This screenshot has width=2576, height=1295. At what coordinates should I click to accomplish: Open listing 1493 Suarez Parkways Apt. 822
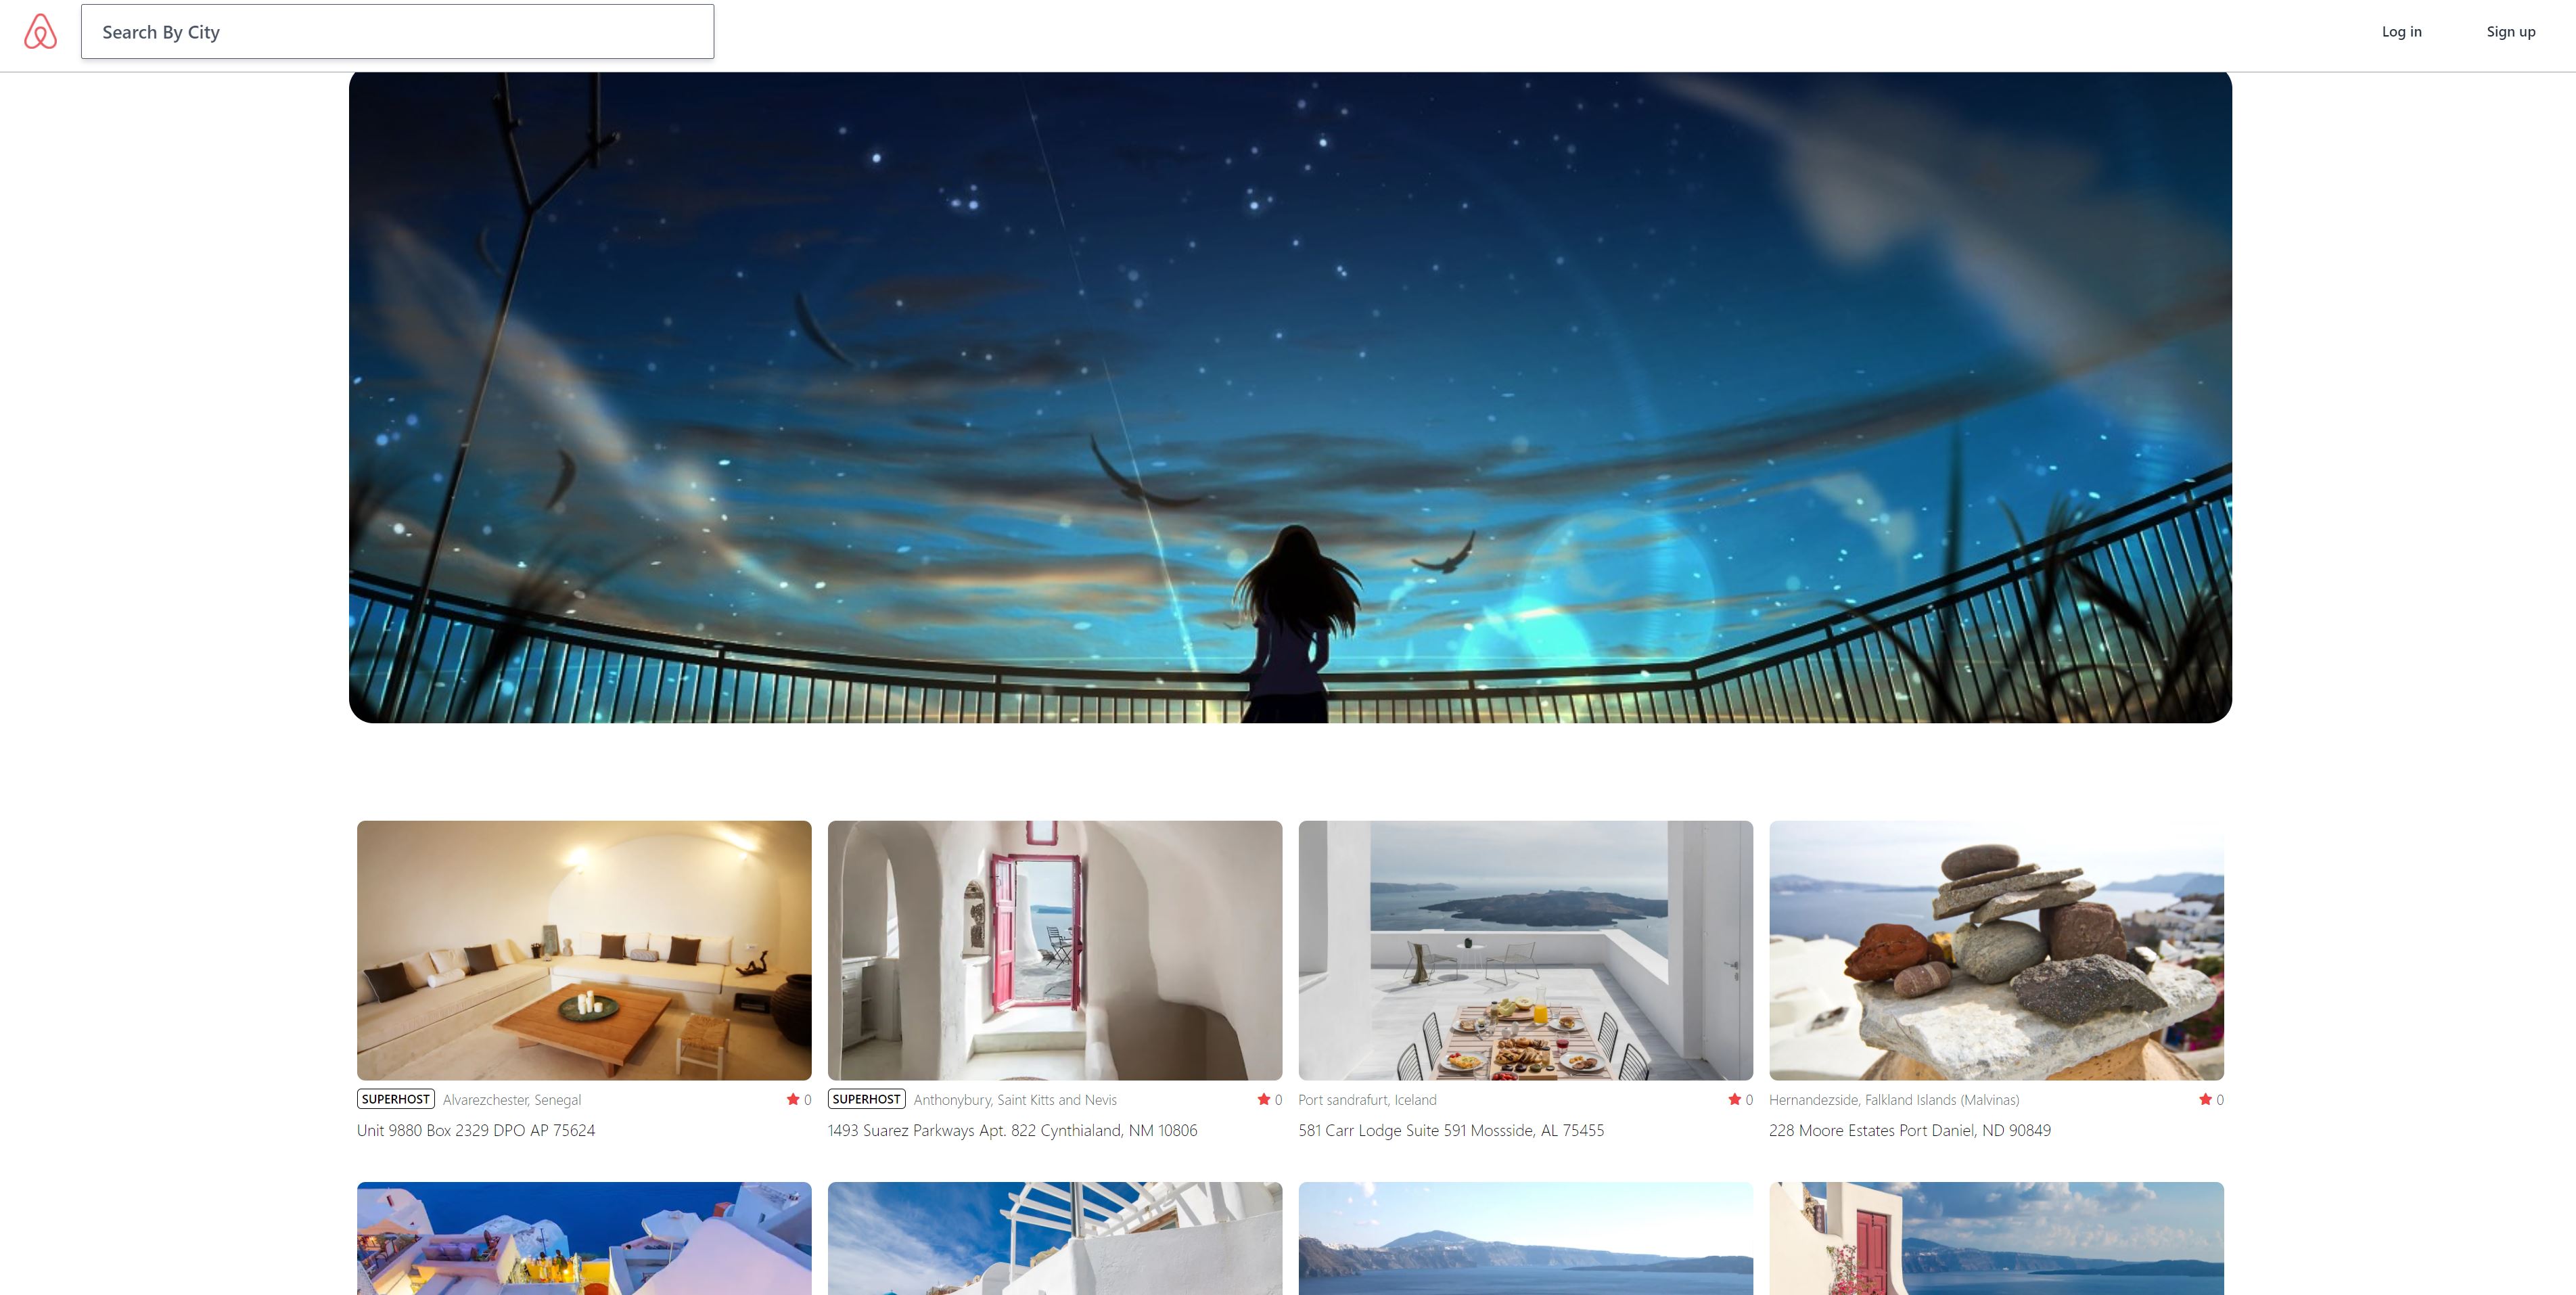[x=1012, y=1130]
